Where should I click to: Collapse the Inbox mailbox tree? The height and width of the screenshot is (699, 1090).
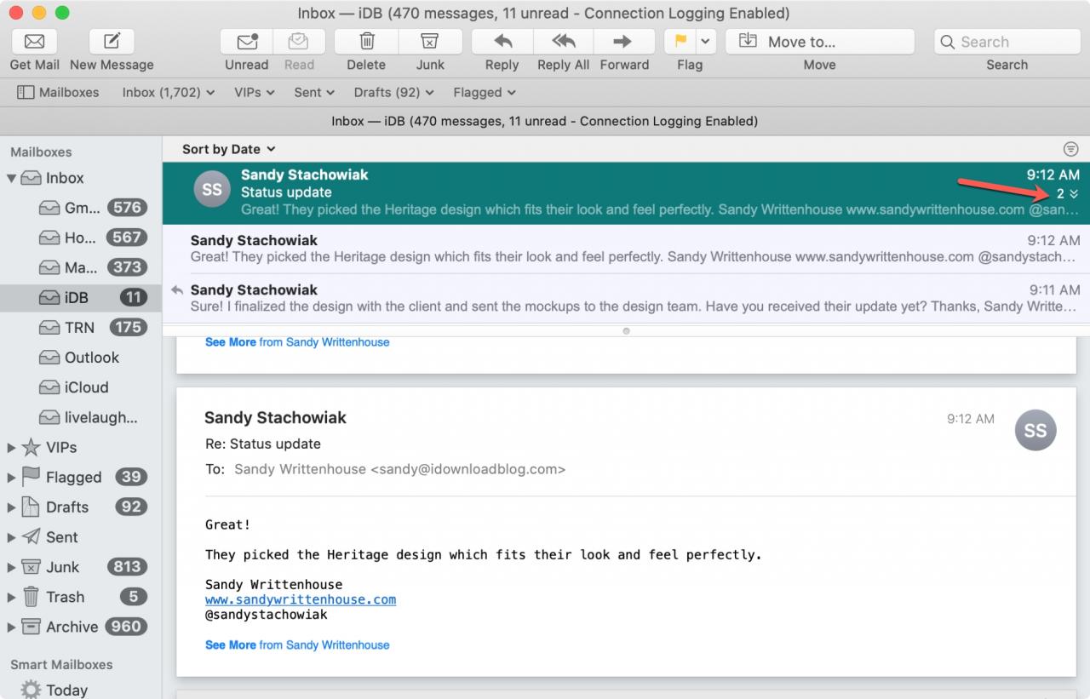click(12, 178)
